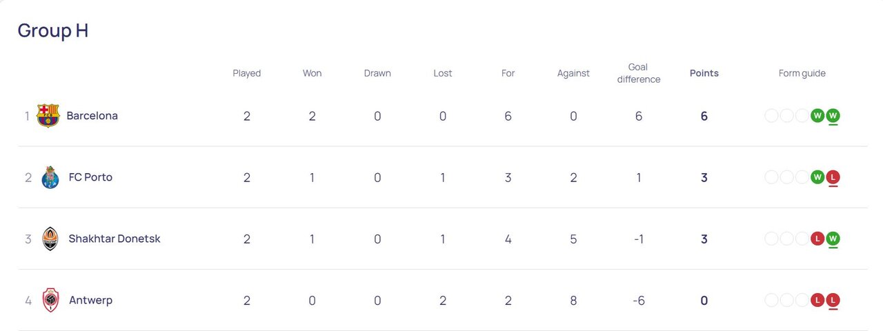Open the Barcelona team link
883x331 pixels.
coord(92,116)
